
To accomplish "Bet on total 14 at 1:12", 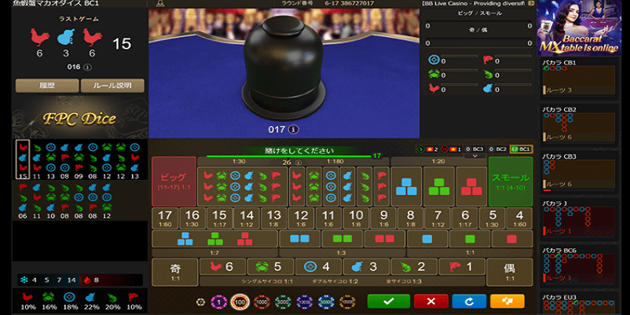I will 247,218.
